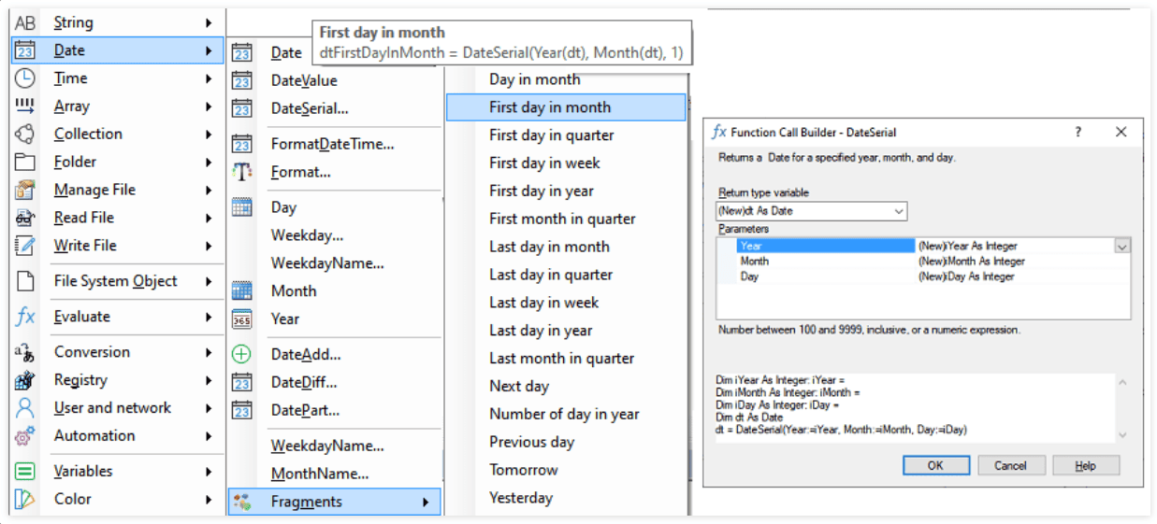Viewport: 1157px width, 524px height.
Task: Expand the Folder submenu arrow
Action: [x=209, y=162]
